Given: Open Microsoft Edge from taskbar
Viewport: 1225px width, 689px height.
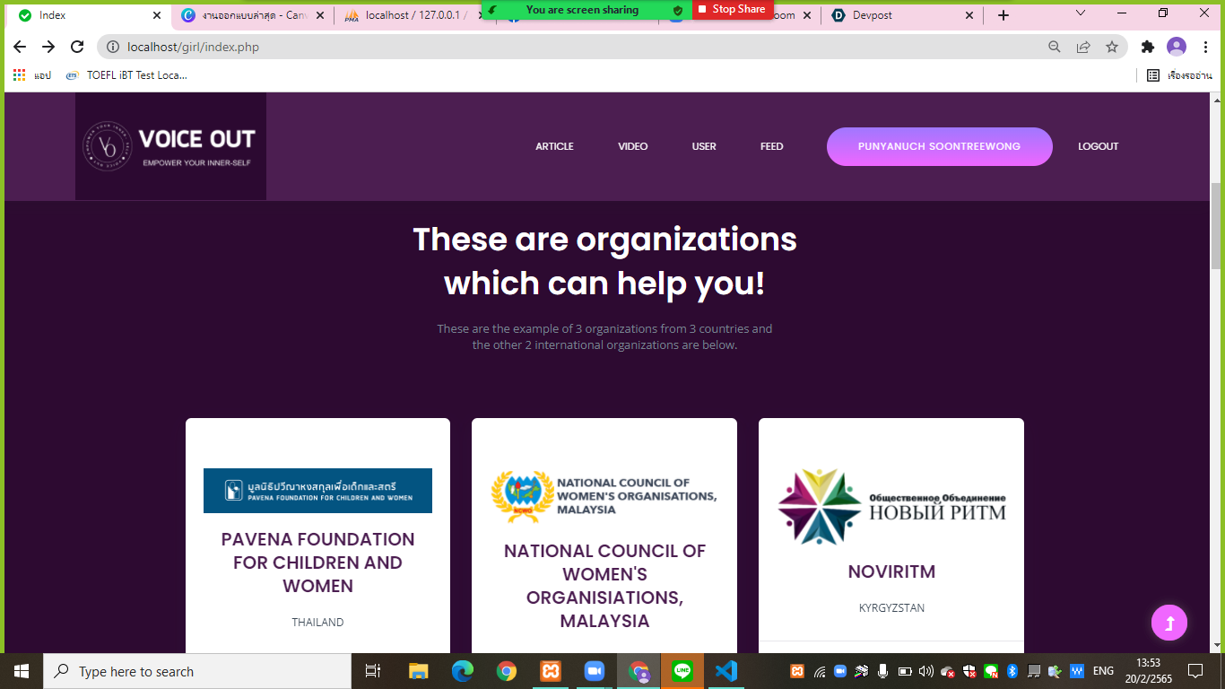Looking at the screenshot, I should tap(463, 671).
